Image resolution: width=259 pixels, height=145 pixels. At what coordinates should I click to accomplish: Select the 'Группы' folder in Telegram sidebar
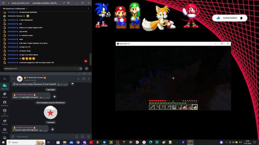click(4, 130)
